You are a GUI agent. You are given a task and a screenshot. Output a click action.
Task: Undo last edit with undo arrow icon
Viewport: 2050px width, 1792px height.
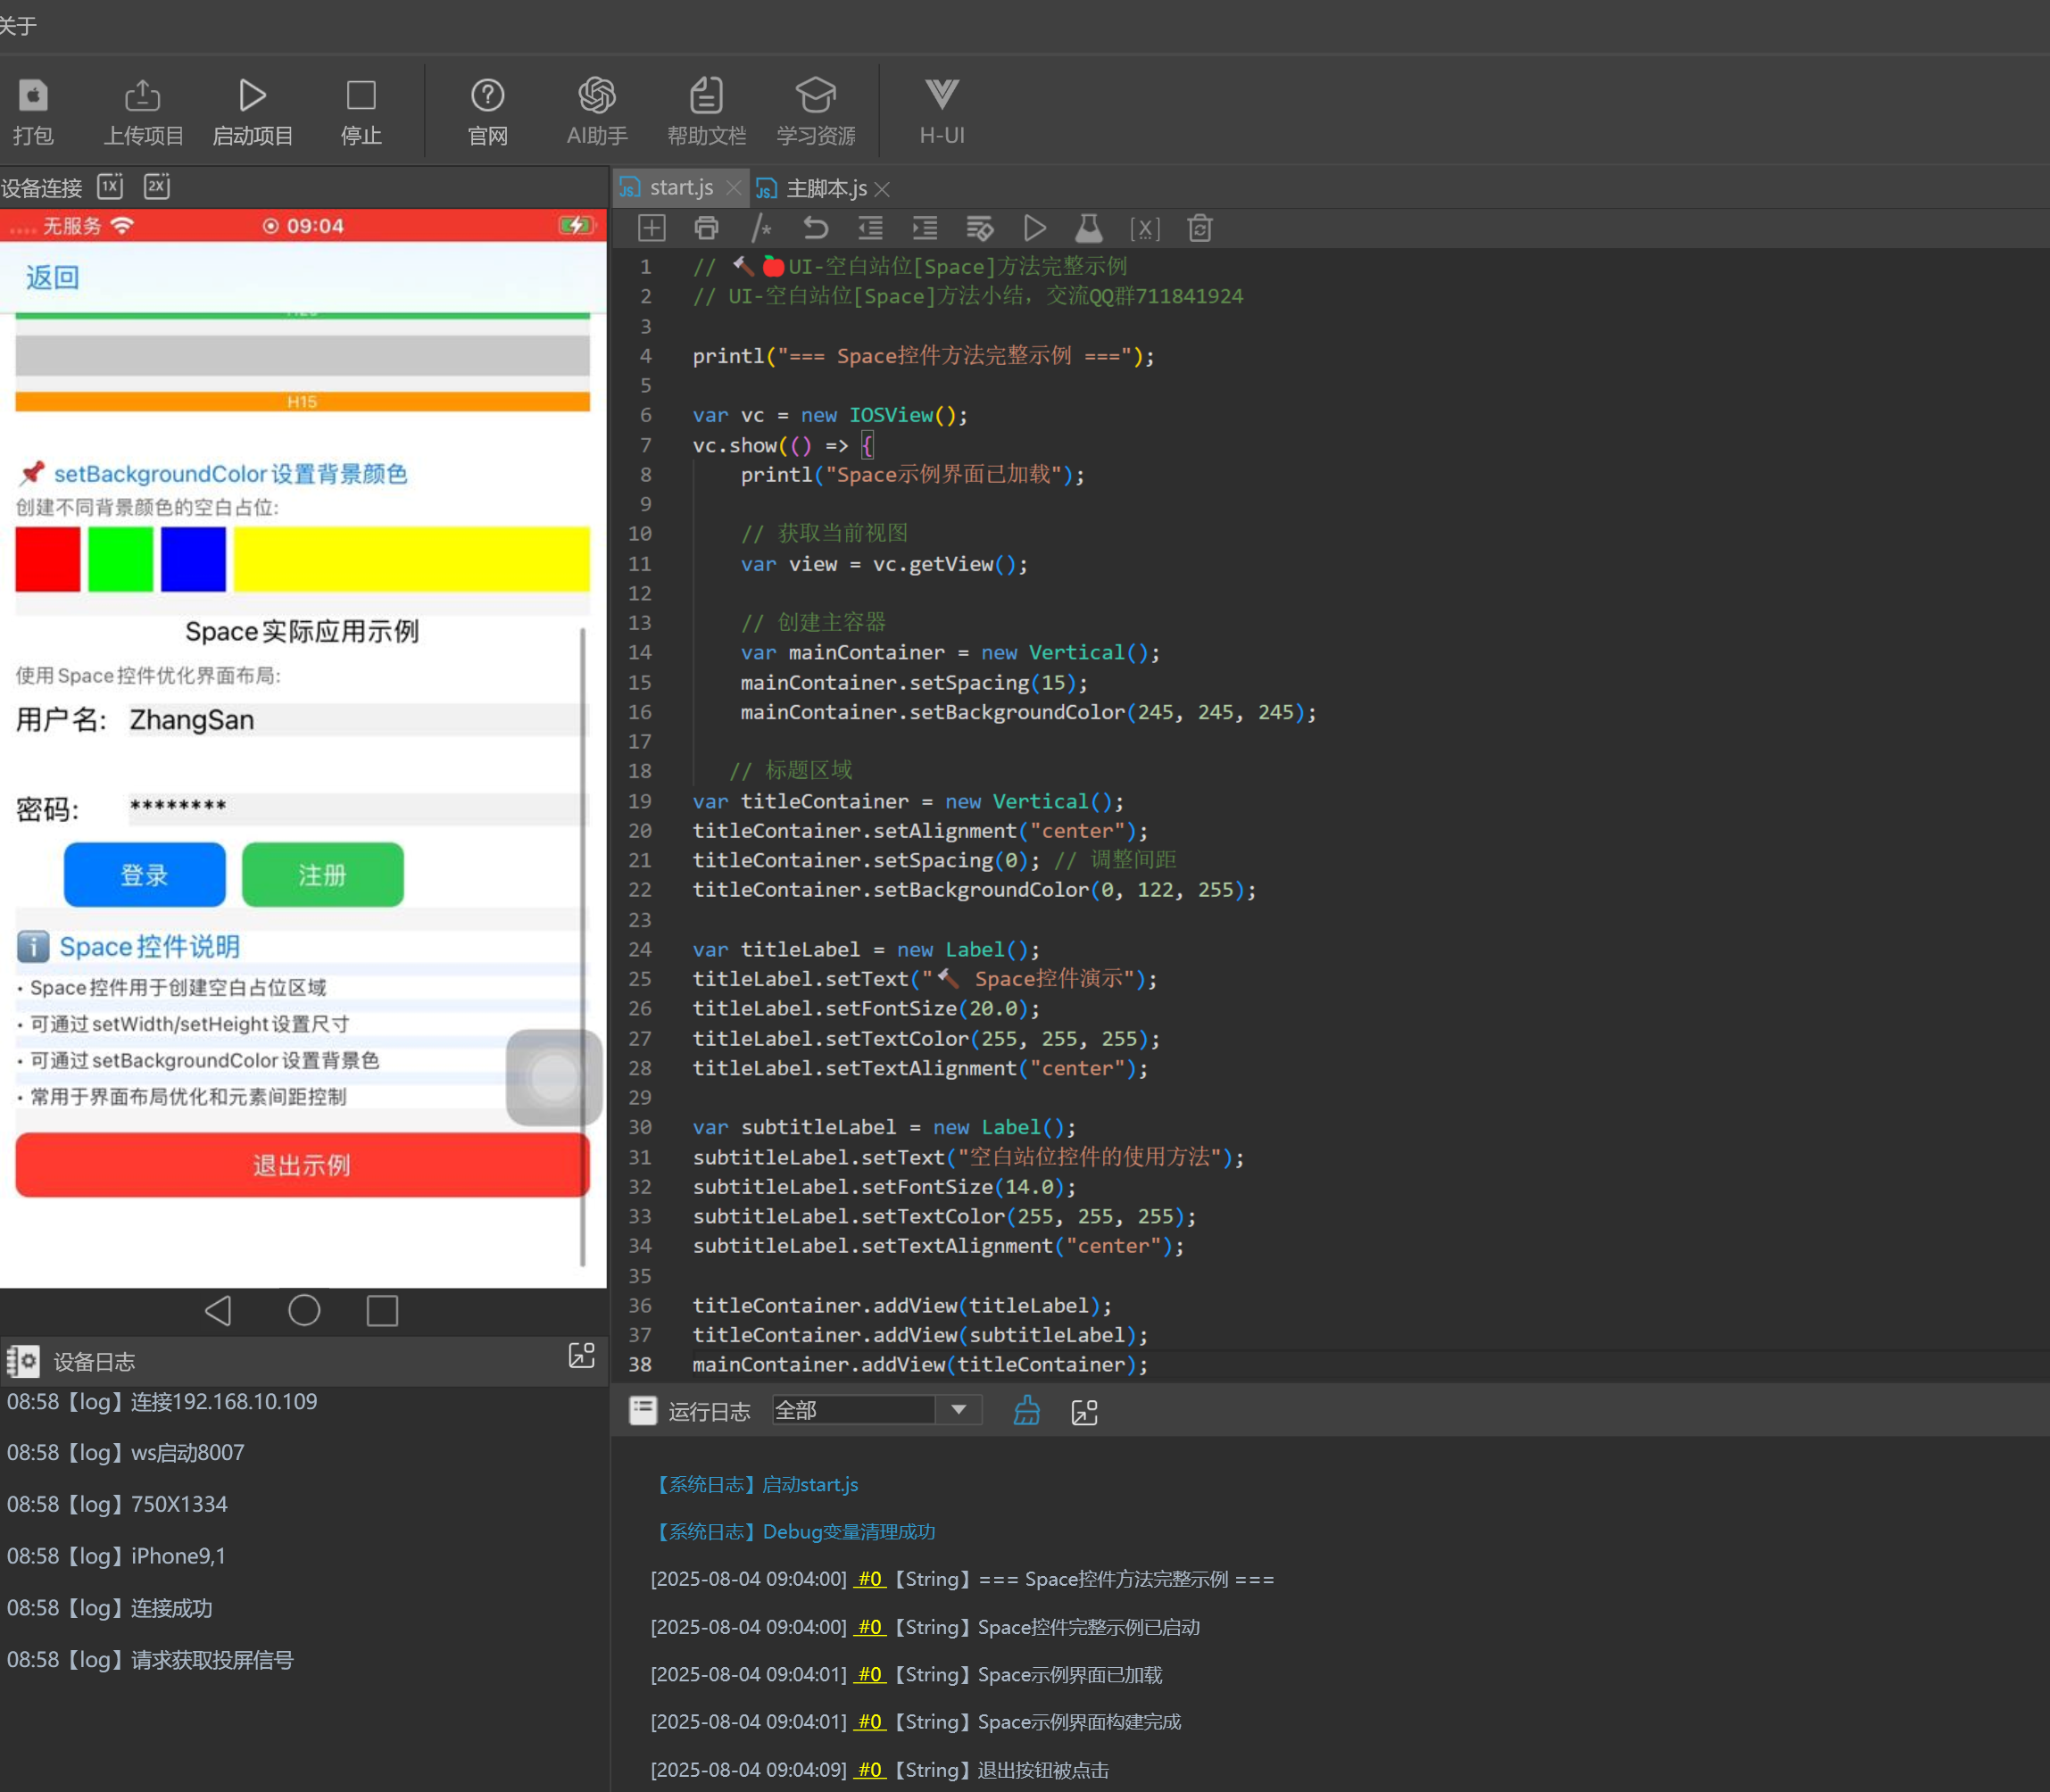pos(816,228)
